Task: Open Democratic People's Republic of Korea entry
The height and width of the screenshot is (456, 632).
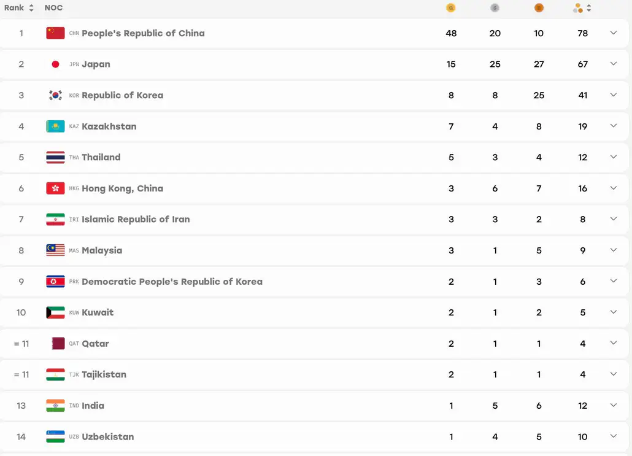Action: coord(172,282)
